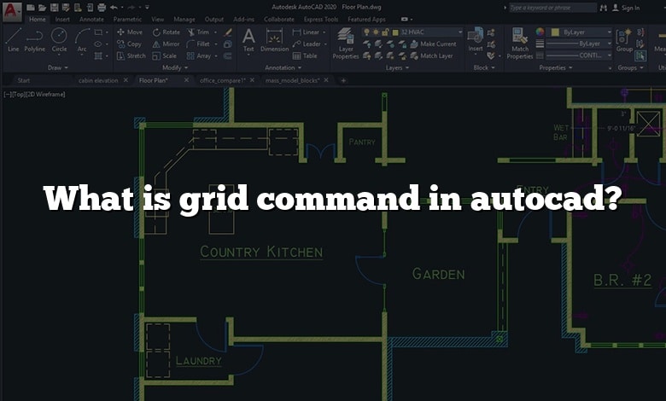The image size is (666, 401).
Task: Expand the Properties panel
Action: tap(556, 67)
